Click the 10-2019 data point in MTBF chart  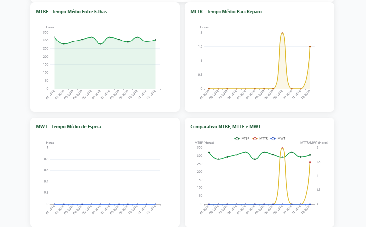[x=137, y=38]
